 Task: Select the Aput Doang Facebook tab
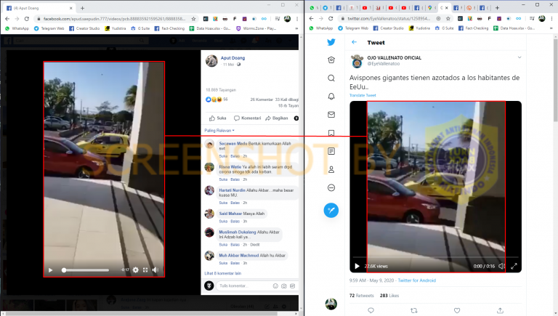point(39,8)
